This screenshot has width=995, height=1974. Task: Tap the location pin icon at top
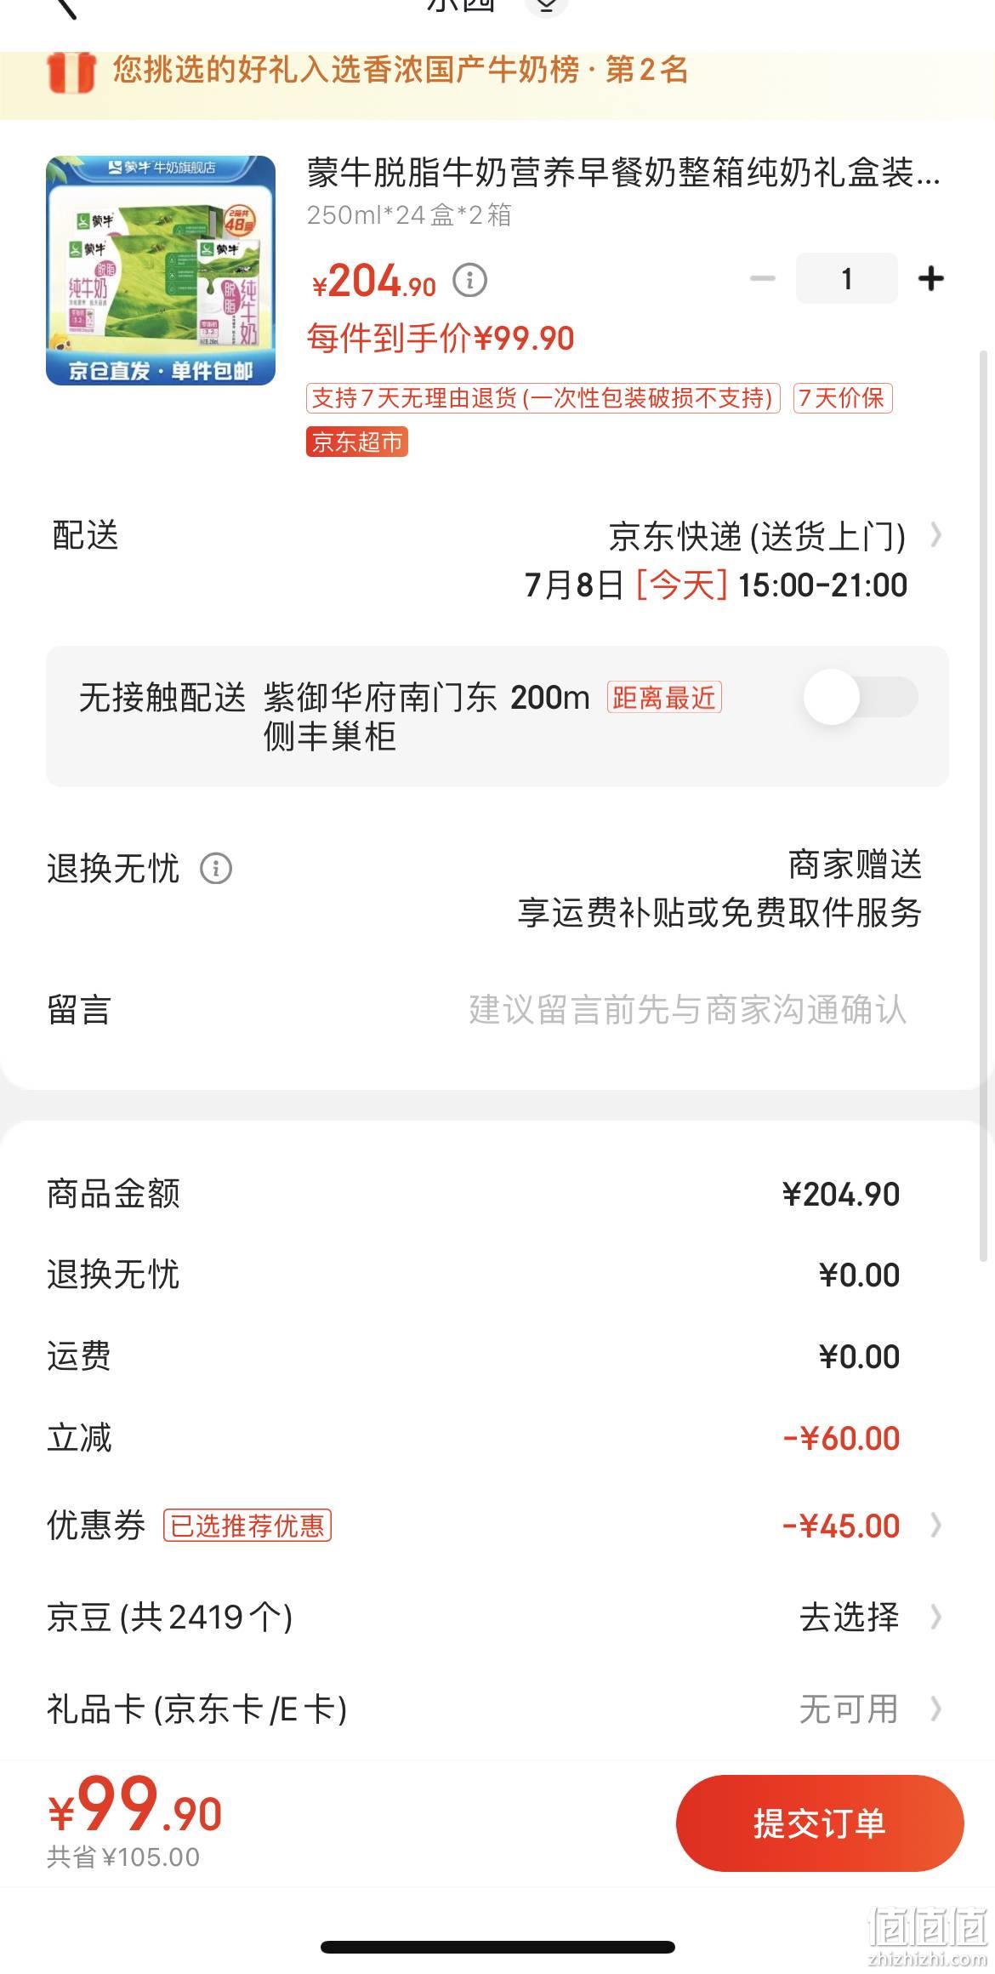(x=546, y=7)
